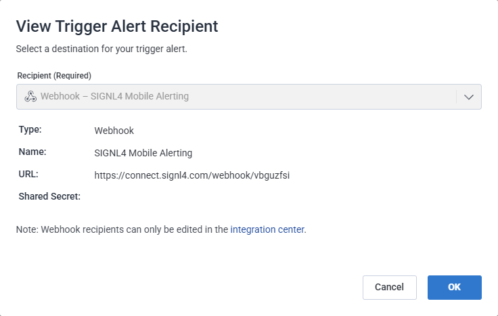Expand the Recipient dropdown arrow
Viewport: 498px width, 316px height.
469,97
